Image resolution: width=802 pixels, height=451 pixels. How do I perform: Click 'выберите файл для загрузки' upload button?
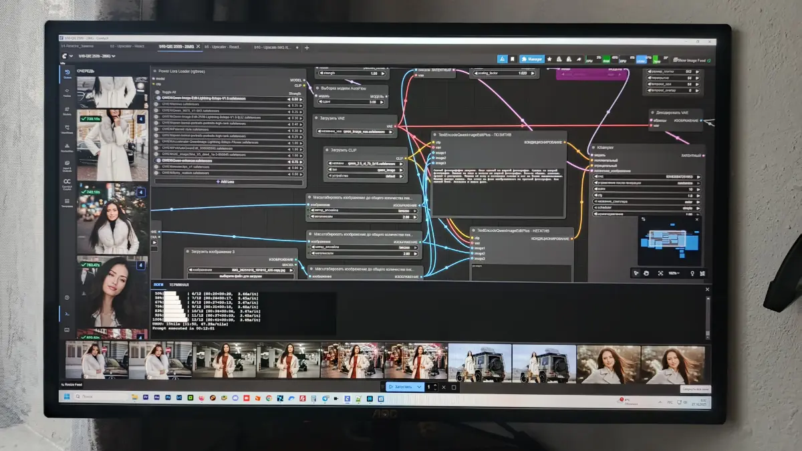point(241,275)
